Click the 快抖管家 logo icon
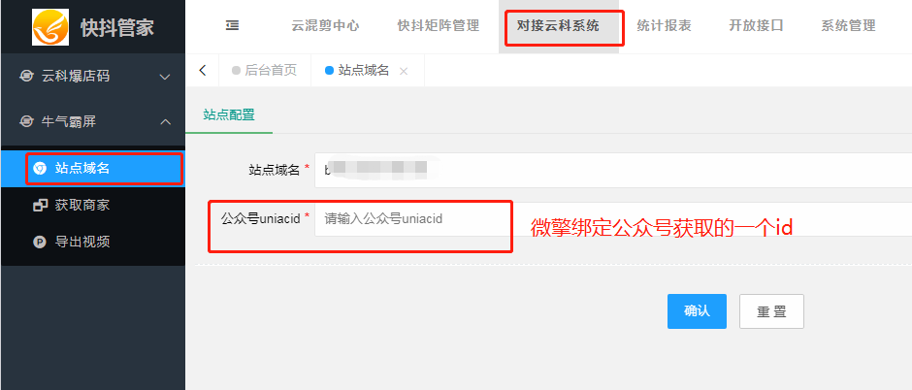 point(50,27)
